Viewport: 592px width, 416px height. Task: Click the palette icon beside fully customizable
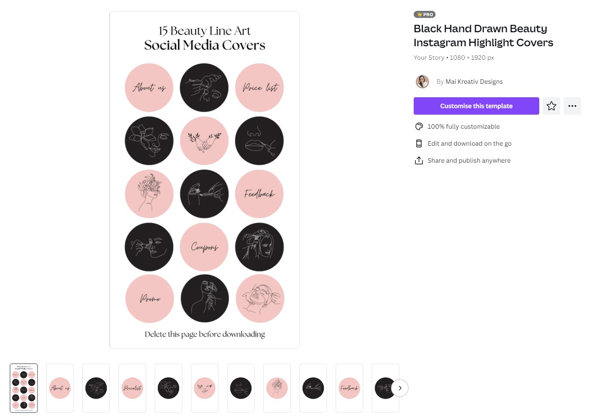point(419,126)
